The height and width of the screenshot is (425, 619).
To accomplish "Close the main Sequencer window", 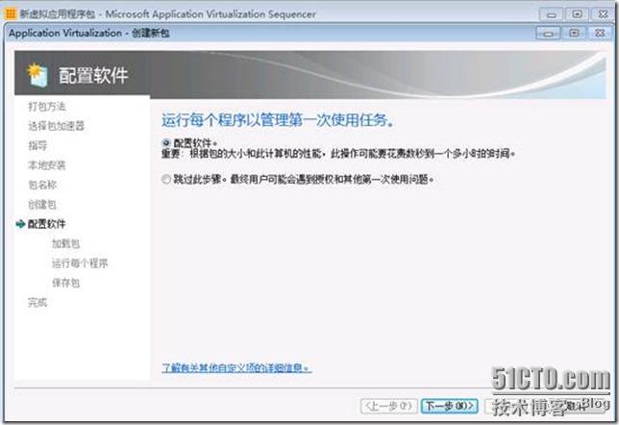I will point(604,14).
